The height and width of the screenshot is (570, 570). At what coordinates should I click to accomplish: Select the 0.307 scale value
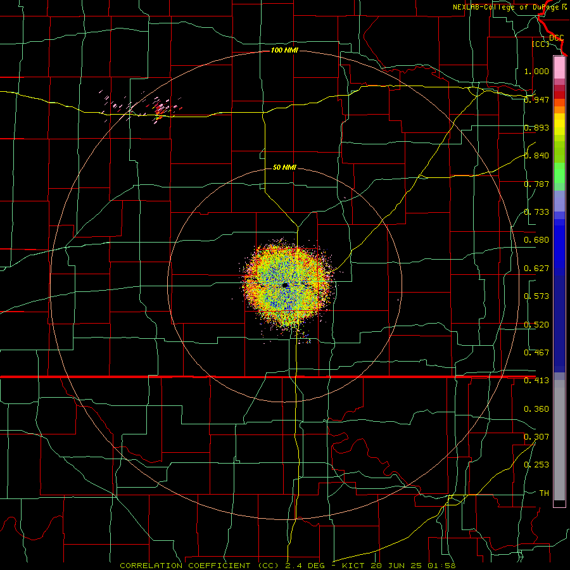[536, 437]
